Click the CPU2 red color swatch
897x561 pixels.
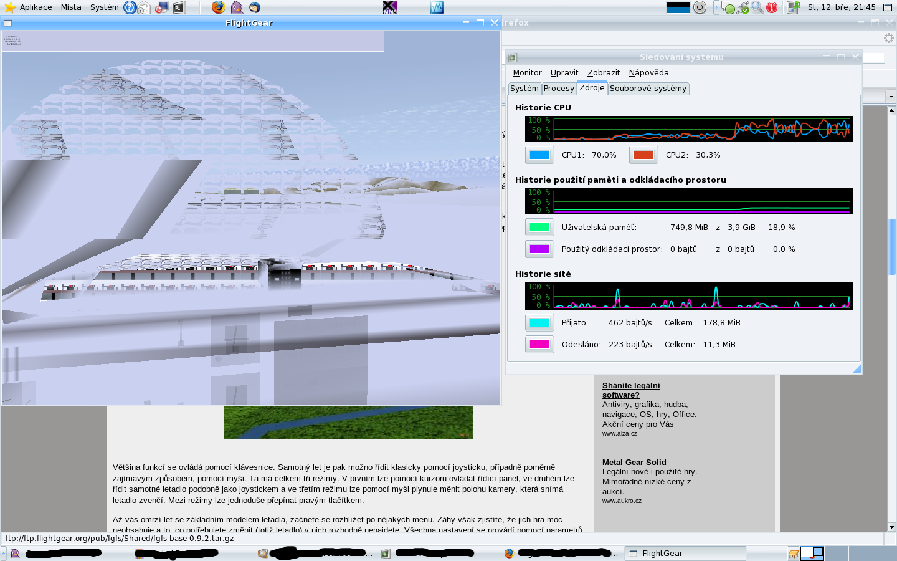click(x=643, y=155)
